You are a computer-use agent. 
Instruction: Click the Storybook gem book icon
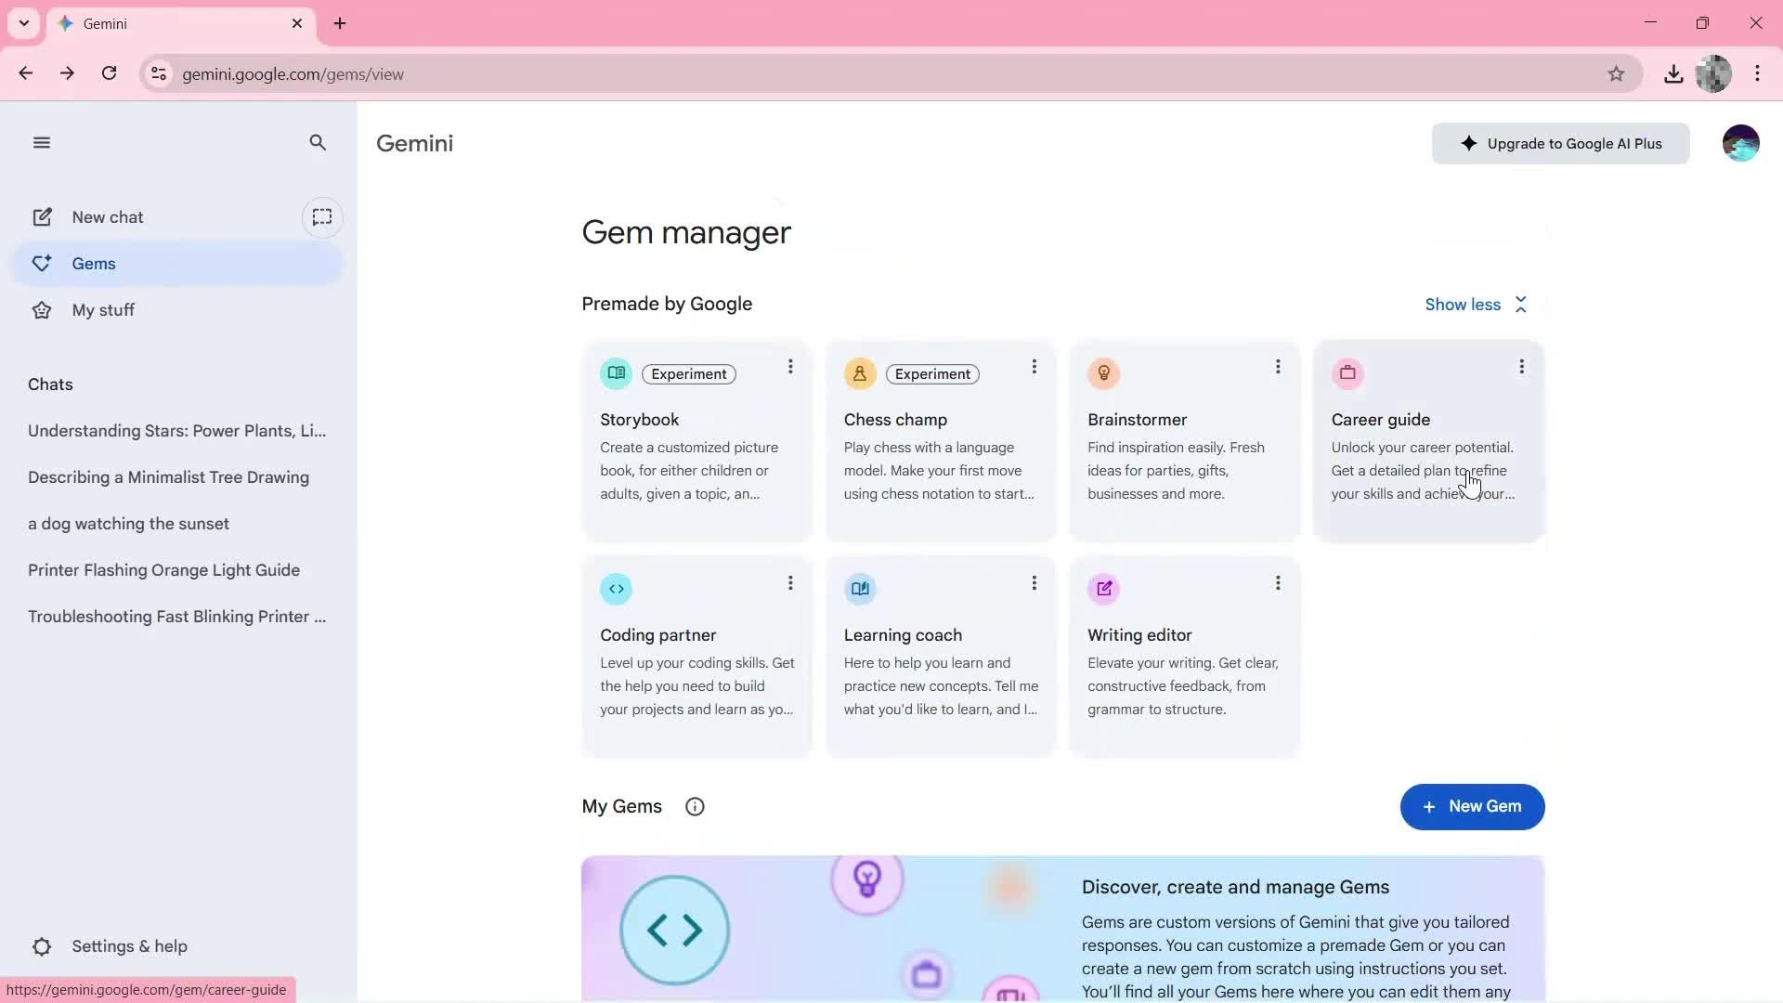[x=616, y=373]
